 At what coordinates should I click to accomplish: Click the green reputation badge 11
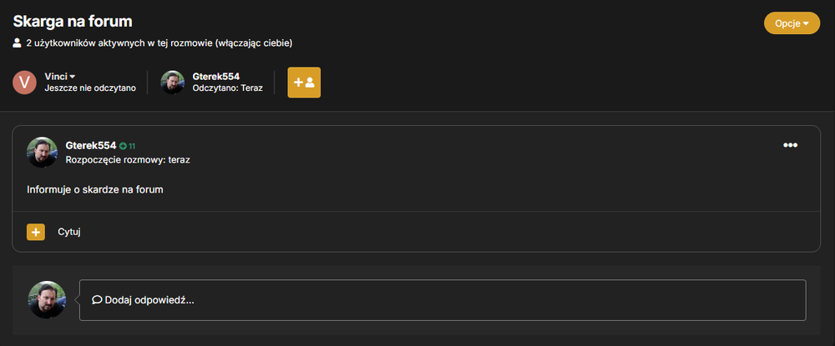(x=127, y=146)
